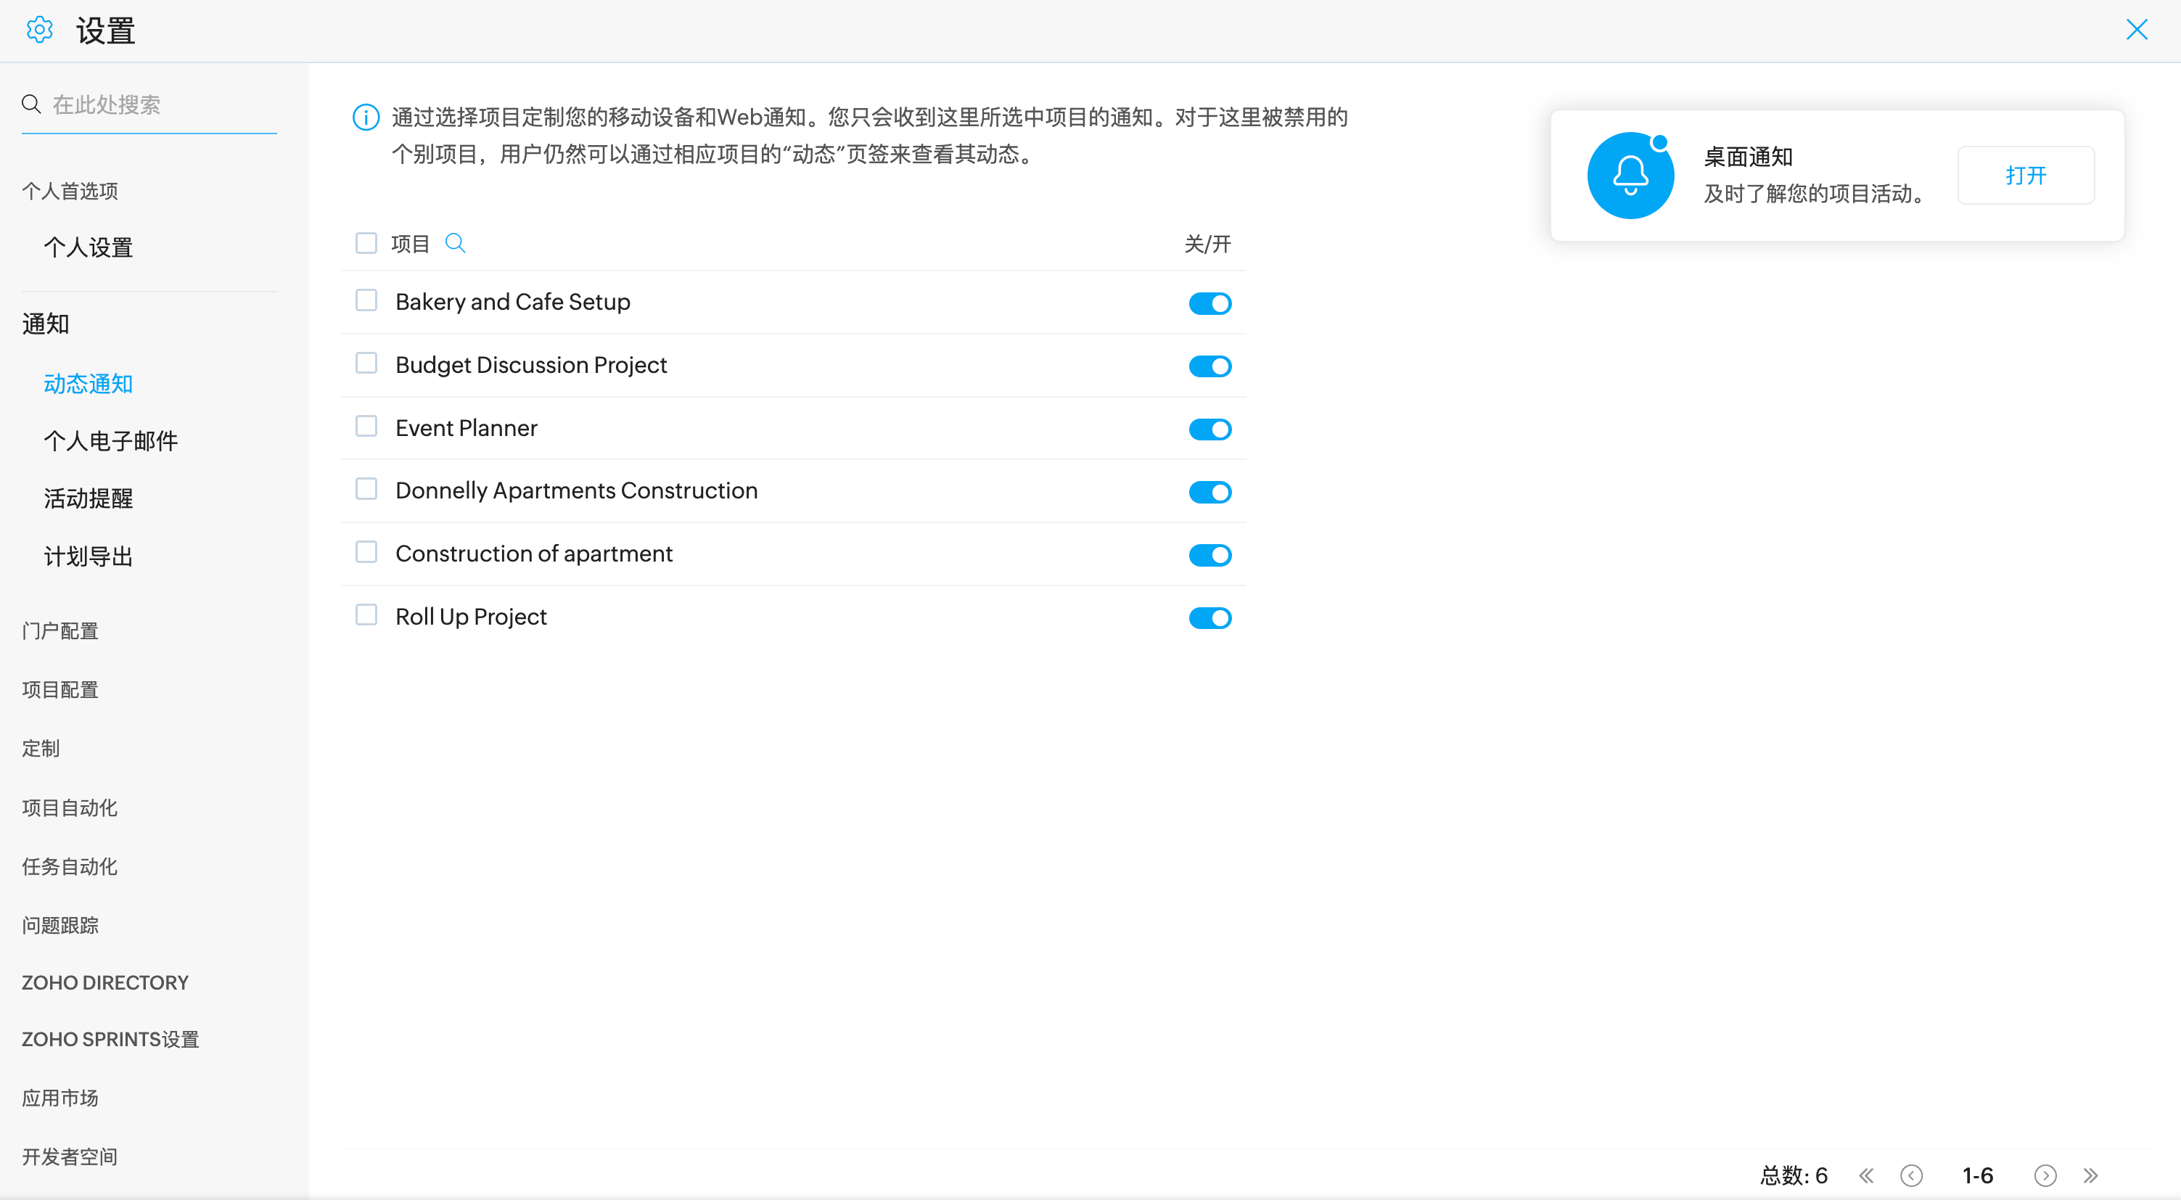Turn off Roll Up Project toggle
Screen dimensions: 2181x1200
click(x=1210, y=618)
